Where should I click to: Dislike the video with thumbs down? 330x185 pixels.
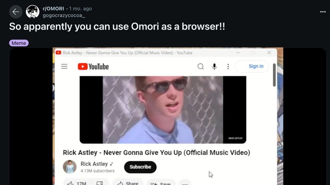[x=100, y=183]
